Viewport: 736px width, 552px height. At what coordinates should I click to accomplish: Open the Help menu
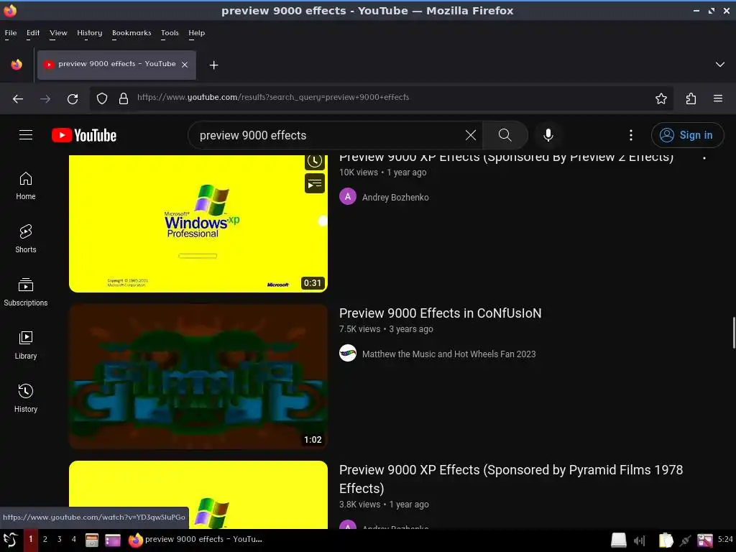[197, 33]
